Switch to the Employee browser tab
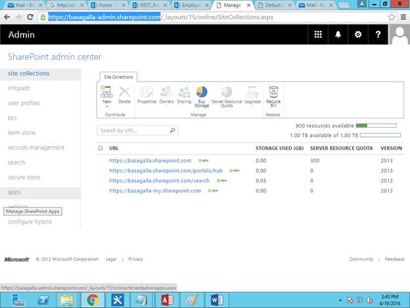This screenshot has height=308, width=410. (x=192, y=5)
